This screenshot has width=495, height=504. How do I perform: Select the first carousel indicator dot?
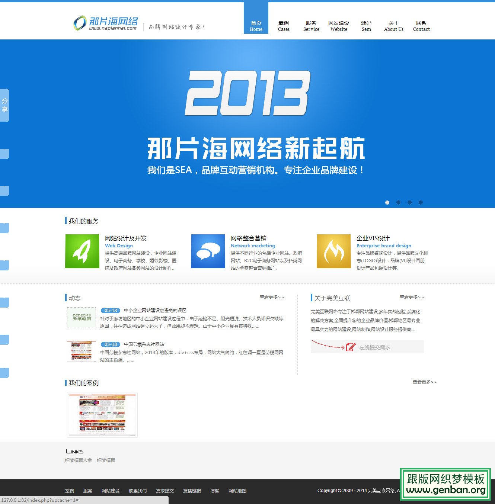pyautogui.click(x=387, y=202)
